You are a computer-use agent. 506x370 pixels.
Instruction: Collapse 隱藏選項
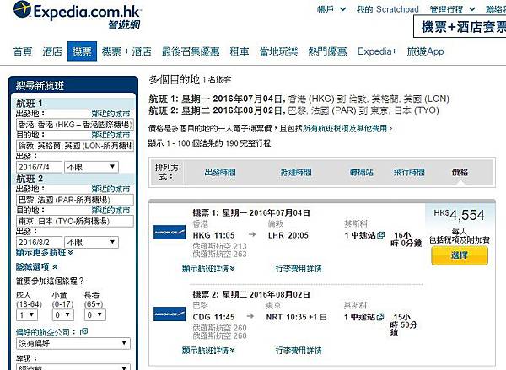[x=37, y=267]
